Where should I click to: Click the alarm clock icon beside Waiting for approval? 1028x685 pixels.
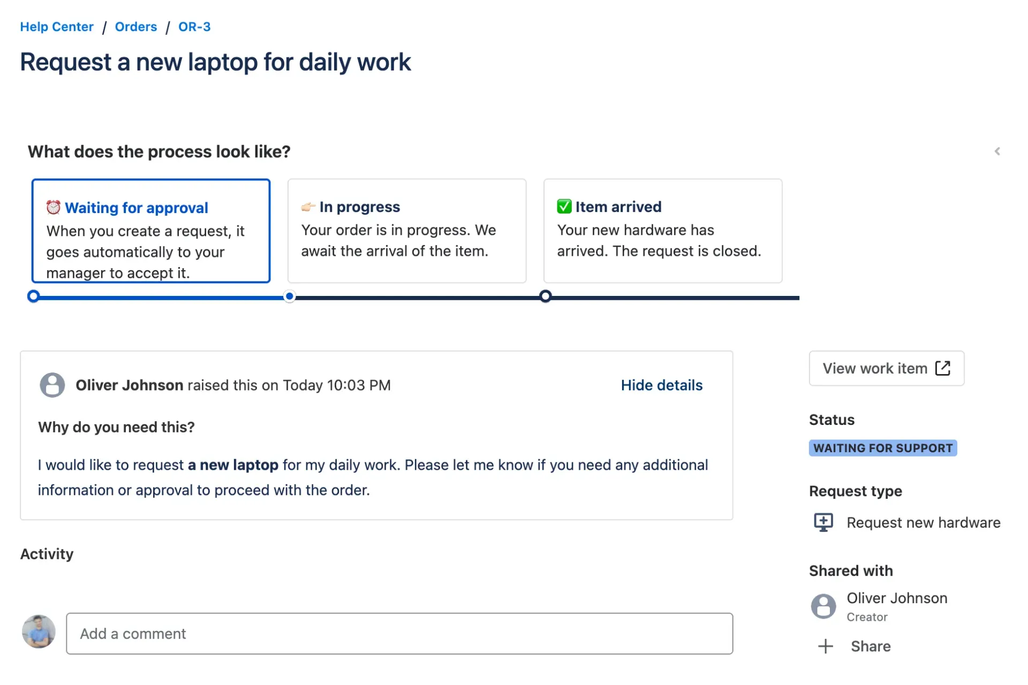(x=53, y=207)
